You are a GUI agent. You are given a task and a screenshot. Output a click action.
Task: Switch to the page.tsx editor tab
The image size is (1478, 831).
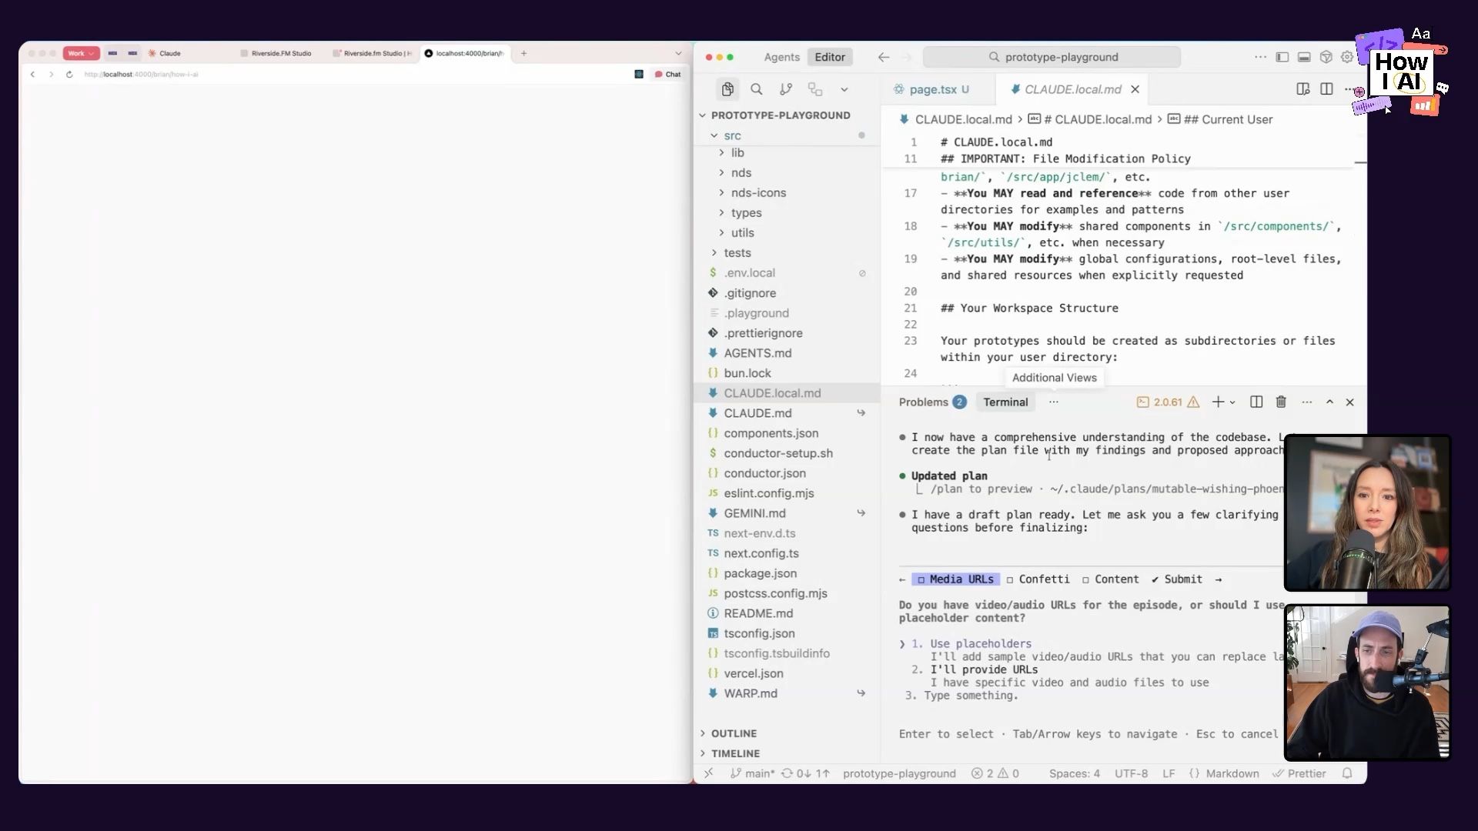click(x=932, y=89)
